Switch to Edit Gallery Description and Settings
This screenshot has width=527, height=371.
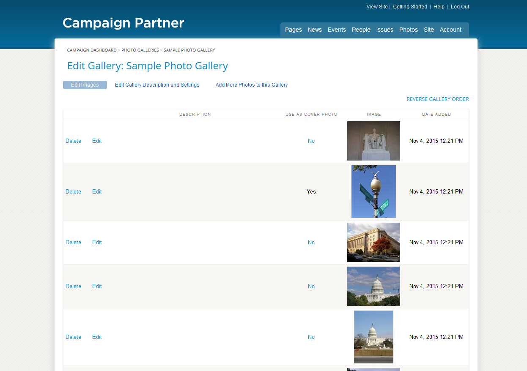(157, 85)
